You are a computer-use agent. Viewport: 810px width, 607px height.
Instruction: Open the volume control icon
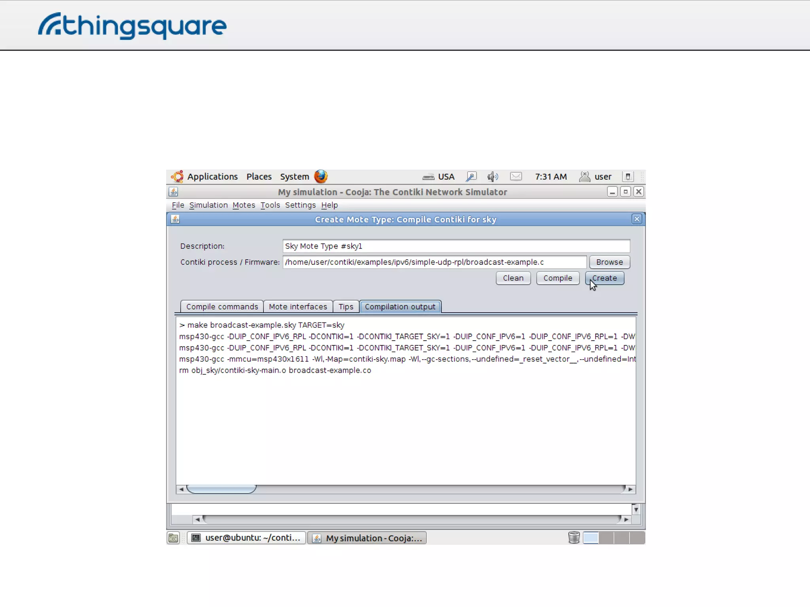point(492,177)
